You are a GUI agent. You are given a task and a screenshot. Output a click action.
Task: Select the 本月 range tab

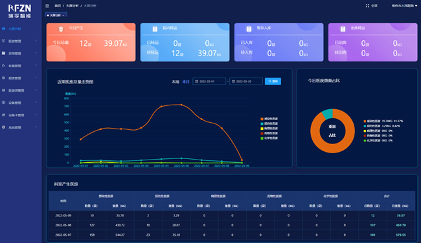click(x=186, y=81)
